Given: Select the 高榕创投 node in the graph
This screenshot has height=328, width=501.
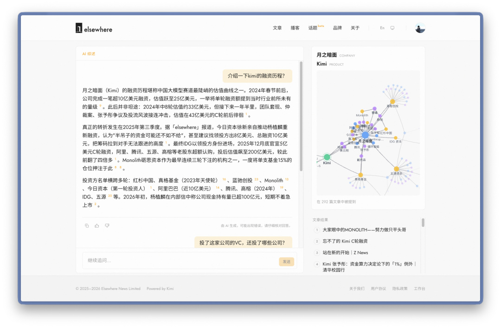Looking at the screenshot, I should click(392, 102).
